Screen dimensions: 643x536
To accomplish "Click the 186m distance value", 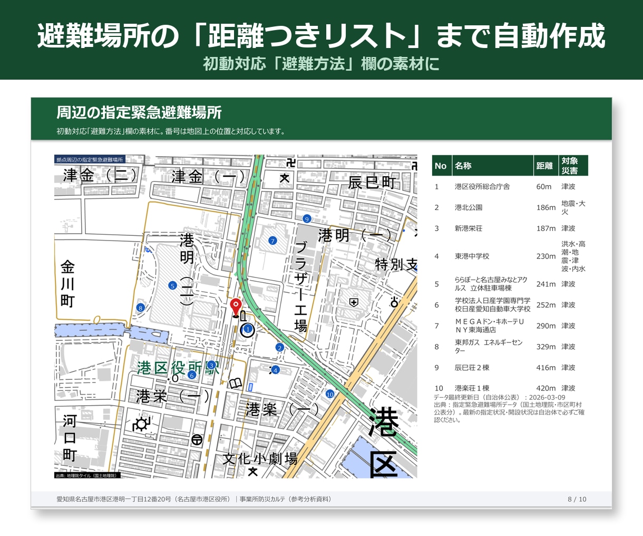I will (546, 207).
